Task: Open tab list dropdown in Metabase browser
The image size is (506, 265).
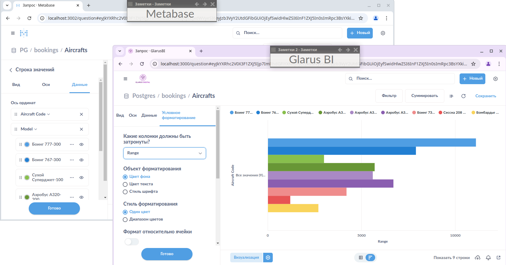Action: pos(7,5)
